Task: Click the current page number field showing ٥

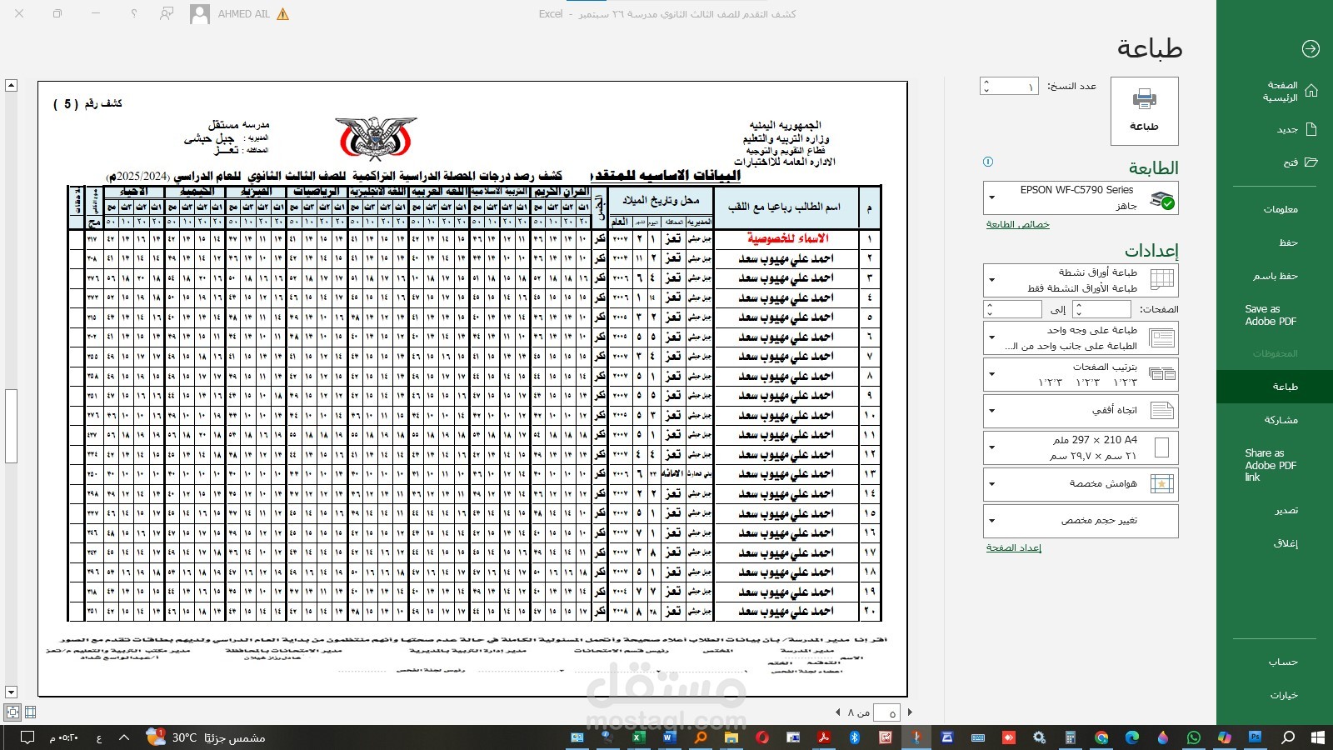Action: 886,712
